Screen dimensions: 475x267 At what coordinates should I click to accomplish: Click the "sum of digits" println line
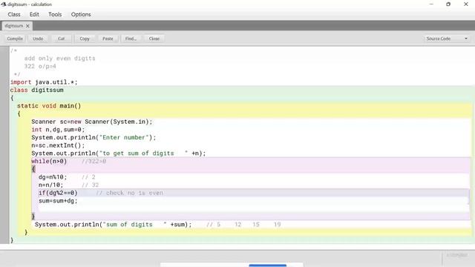(x=114, y=224)
